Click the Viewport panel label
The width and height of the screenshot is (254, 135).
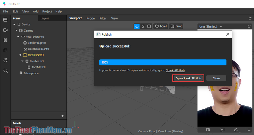pyautogui.click(x=75, y=18)
